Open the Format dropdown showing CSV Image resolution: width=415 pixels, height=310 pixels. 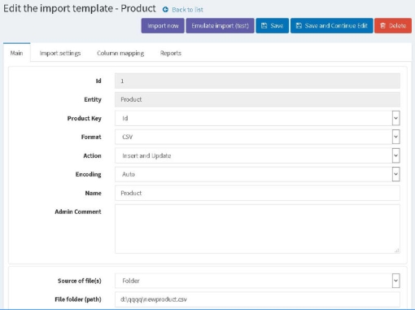pyautogui.click(x=257, y=137)
